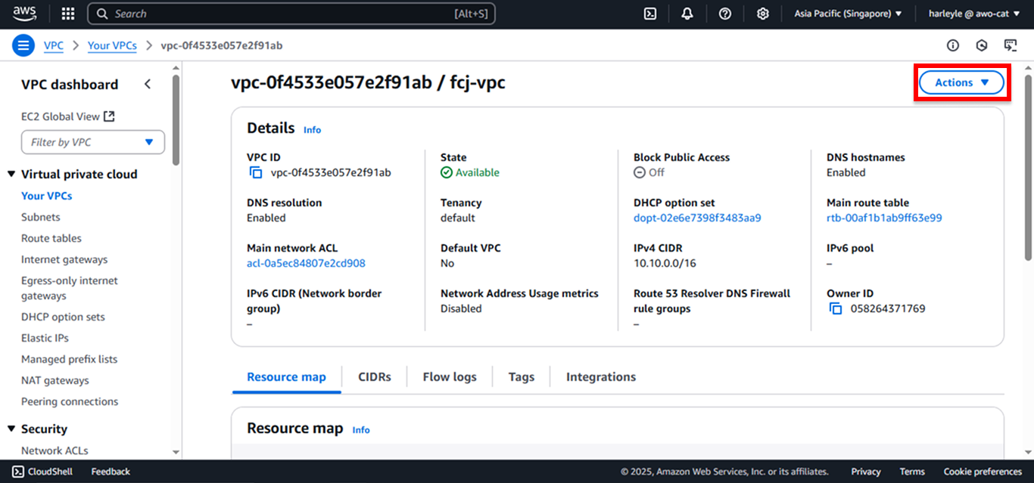This screenshot has width=1034, height=483.
Task: Select Egress-only internet gateways in sidebar
Action: [70, 288]
